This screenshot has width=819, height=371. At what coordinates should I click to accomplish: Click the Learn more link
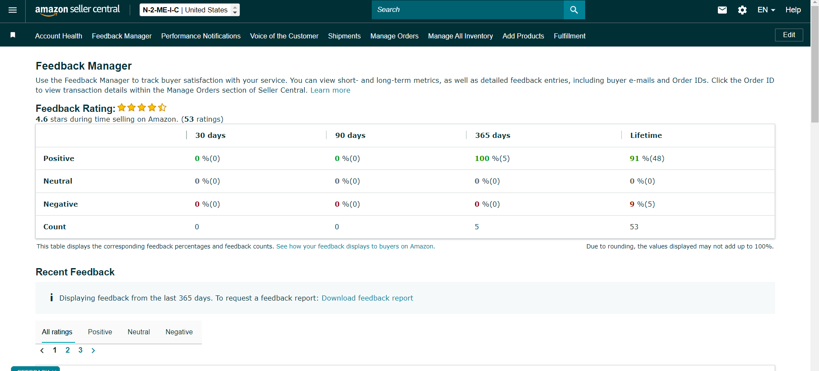coord(330,90)
